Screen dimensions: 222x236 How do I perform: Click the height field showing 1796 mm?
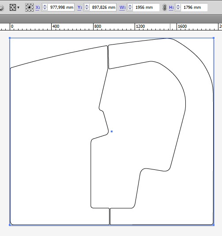tap(194, 7)
